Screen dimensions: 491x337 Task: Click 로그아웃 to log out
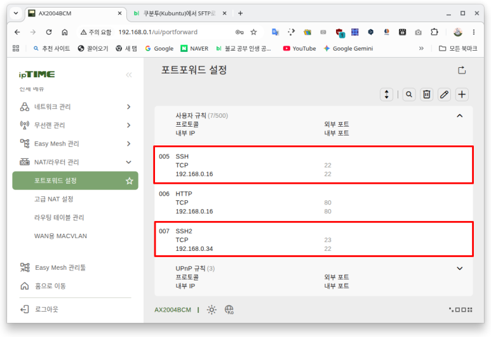coord(39,309)
